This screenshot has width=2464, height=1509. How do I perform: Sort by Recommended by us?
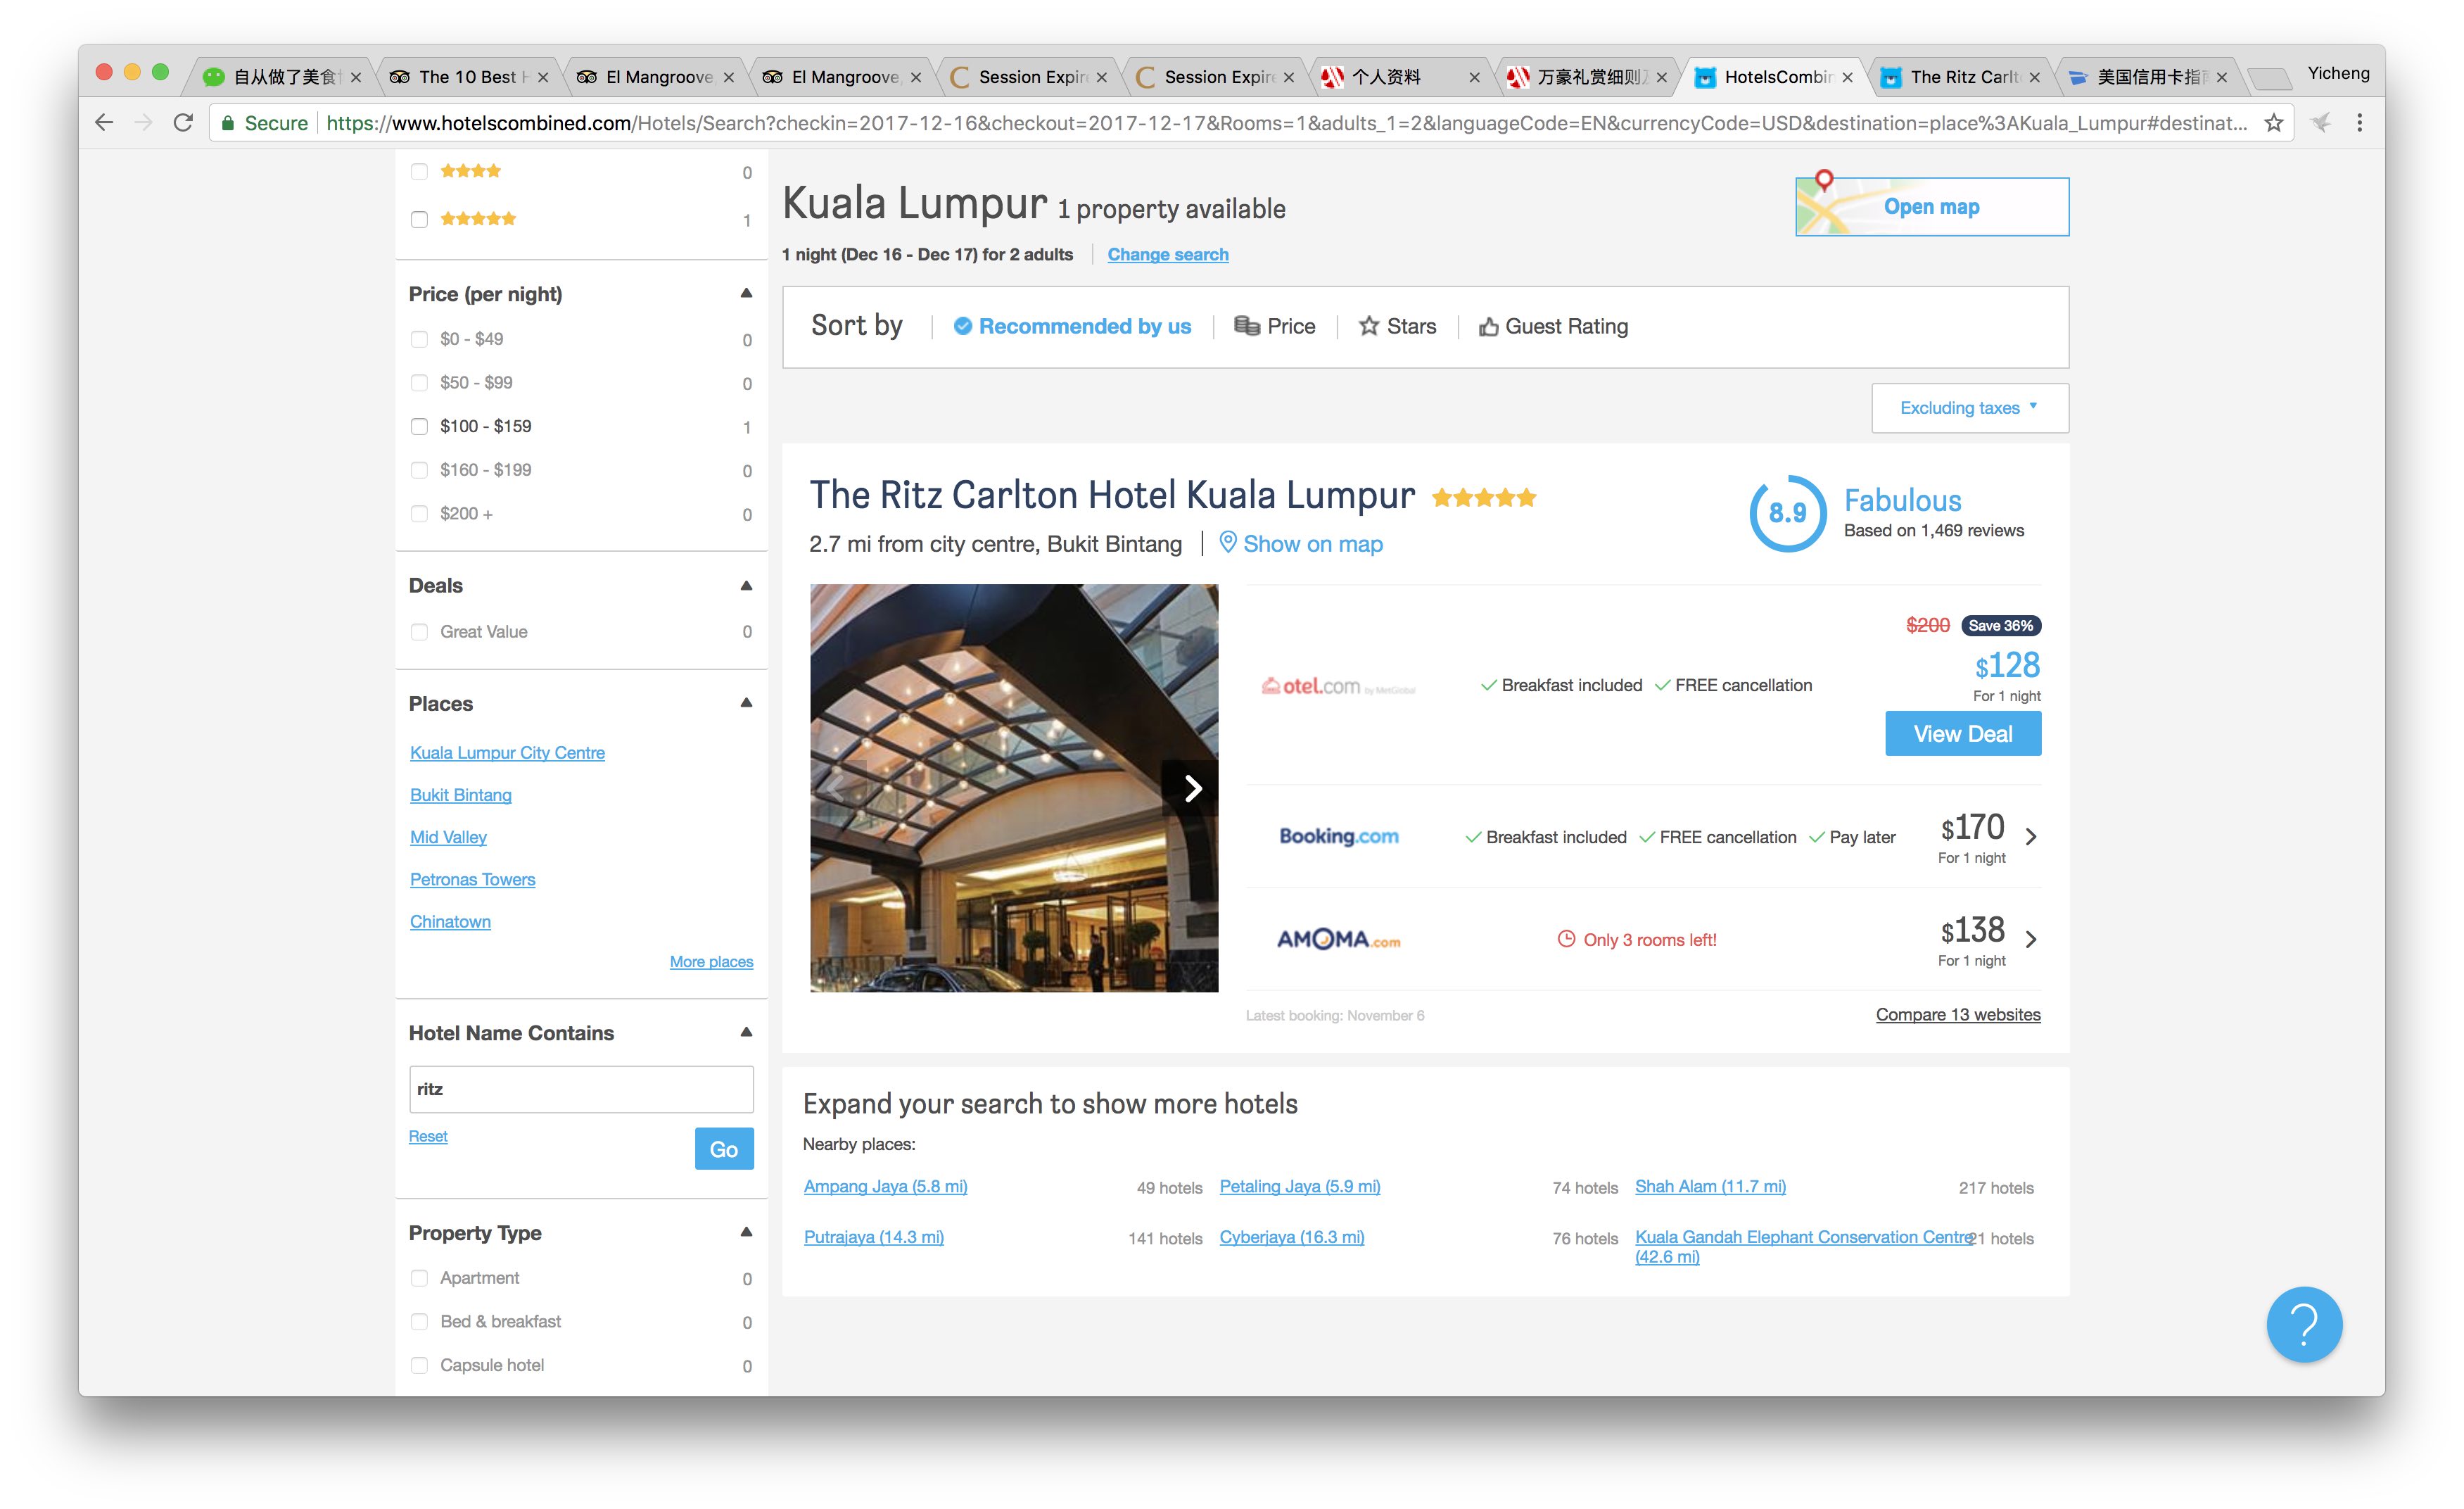[x=1072, y=326]
